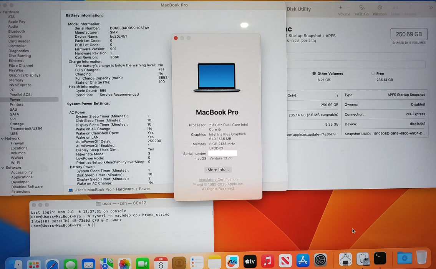Click the remove Volume minus button in Disk Utility
The height and width of the screenshot is (269, 436).
click(348, 8)
